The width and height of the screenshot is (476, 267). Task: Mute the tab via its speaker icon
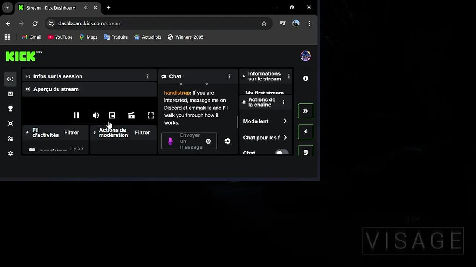click(x=86, y=7)
